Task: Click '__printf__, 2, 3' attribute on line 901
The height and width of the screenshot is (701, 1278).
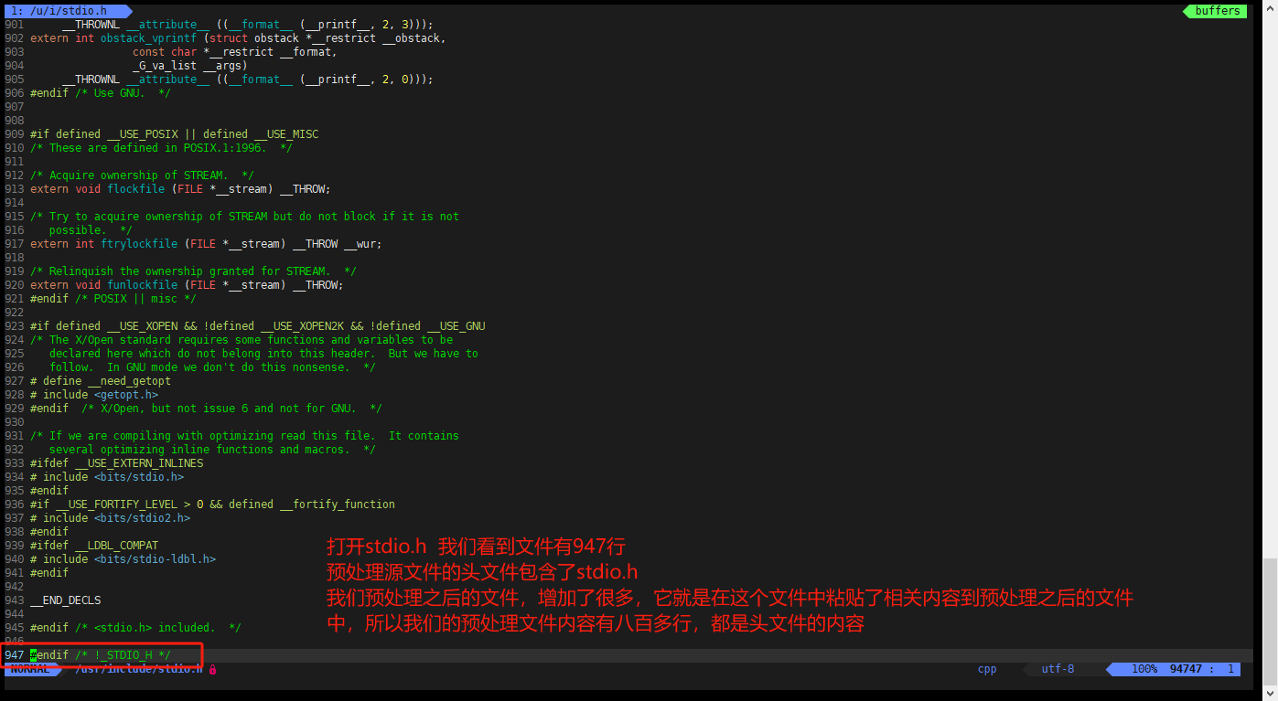Action: [358, 25]
